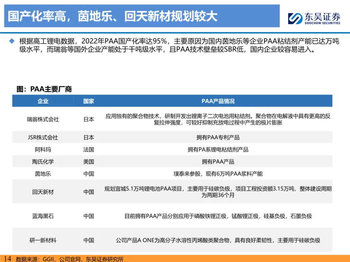
Task: Click the PAA产品情况 column header
Action: (218, 101)
